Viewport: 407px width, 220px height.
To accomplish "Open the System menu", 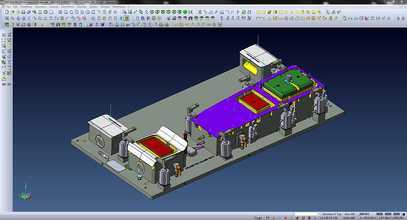I will (x=93, y=7).
